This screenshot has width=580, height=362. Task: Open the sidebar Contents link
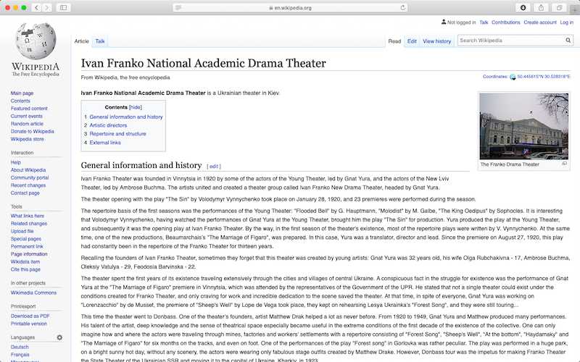20,101
